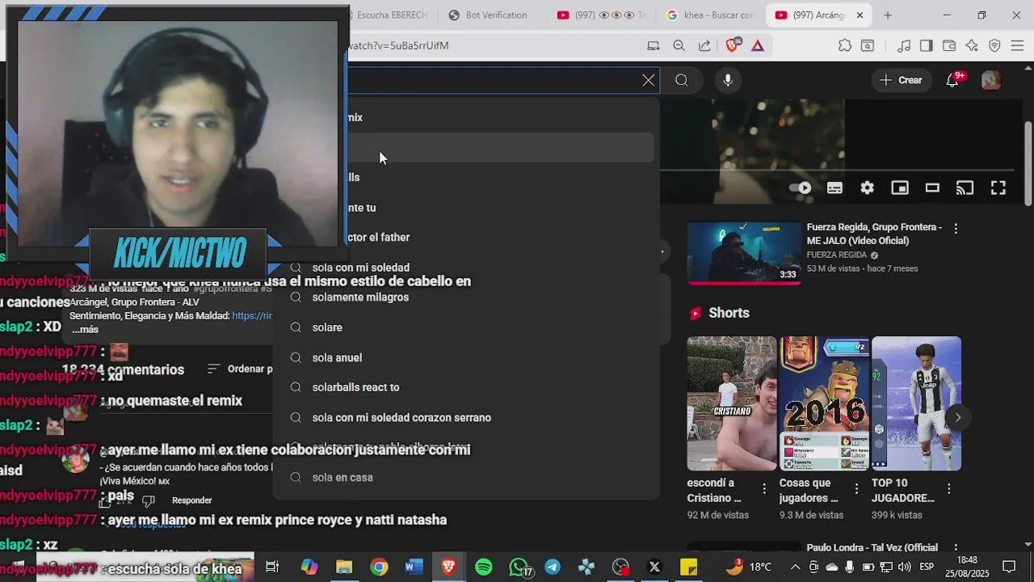Open the FUERZA REGIDA channel link
1034x582 pixels.
[x=837, y=255]
